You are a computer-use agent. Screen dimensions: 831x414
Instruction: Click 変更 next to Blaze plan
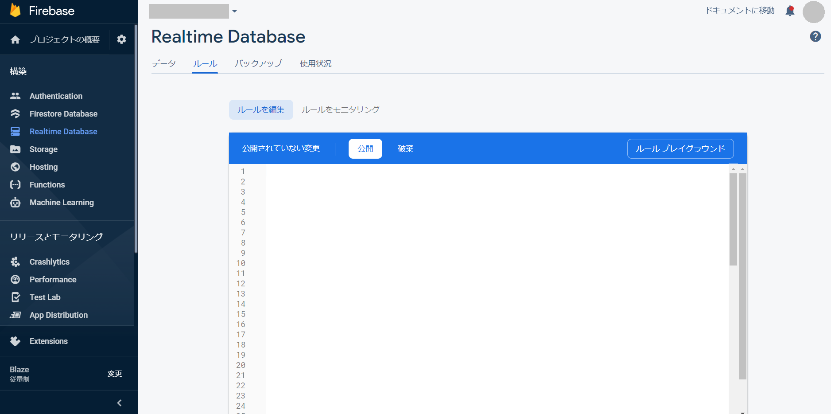(115, 374)
